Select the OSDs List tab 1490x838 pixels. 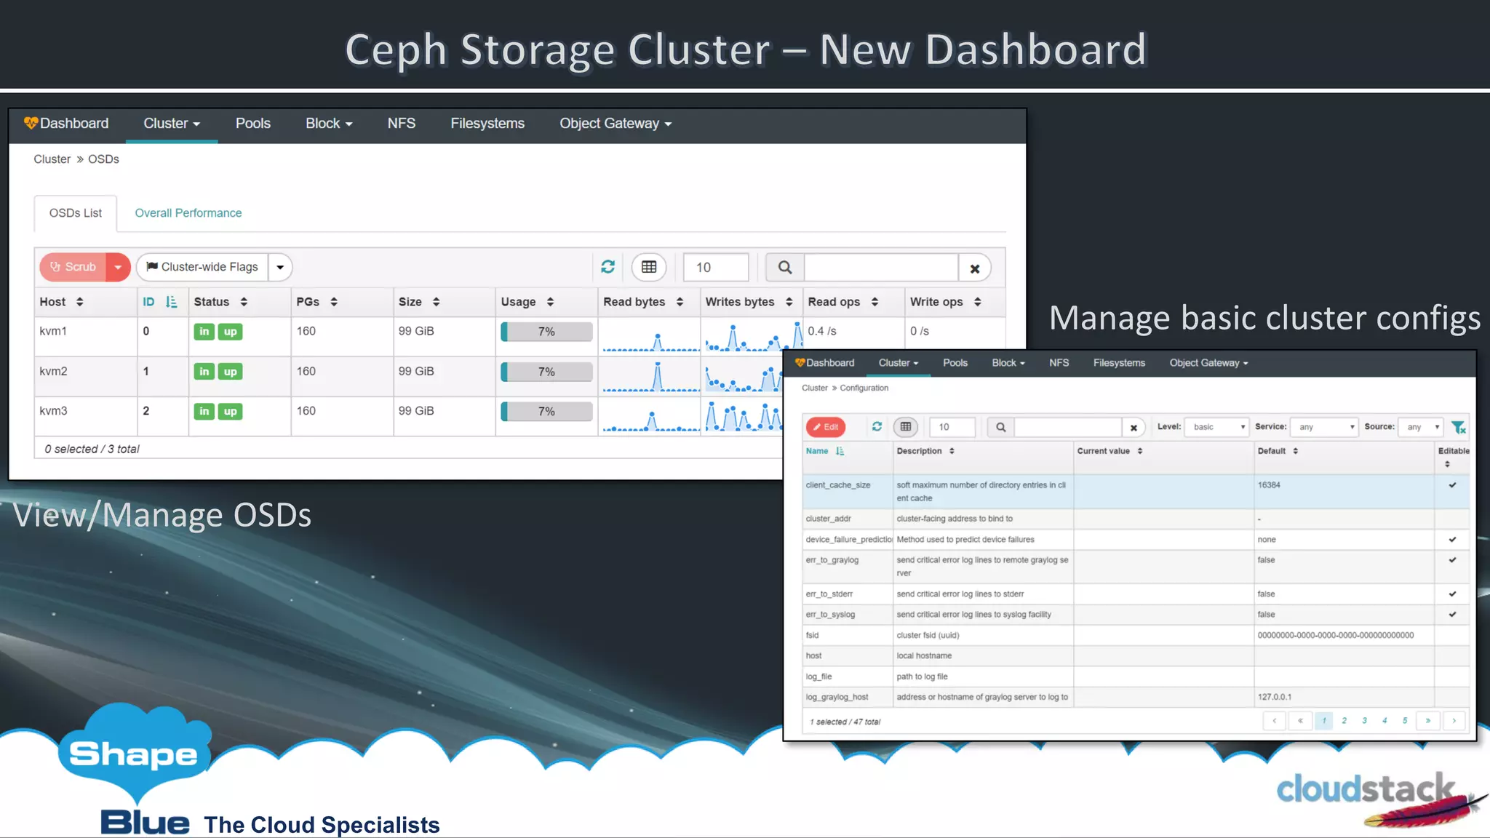click(76, 213)
